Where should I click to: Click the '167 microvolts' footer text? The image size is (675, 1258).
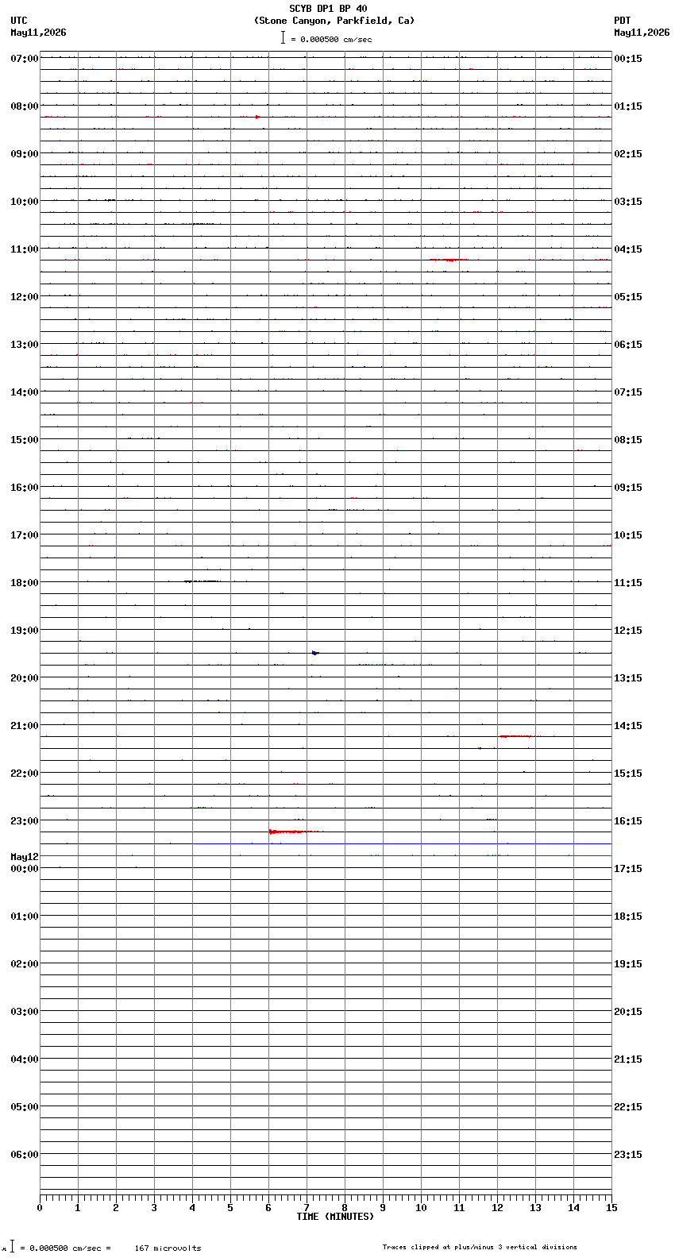click(x=168, y=1248)
